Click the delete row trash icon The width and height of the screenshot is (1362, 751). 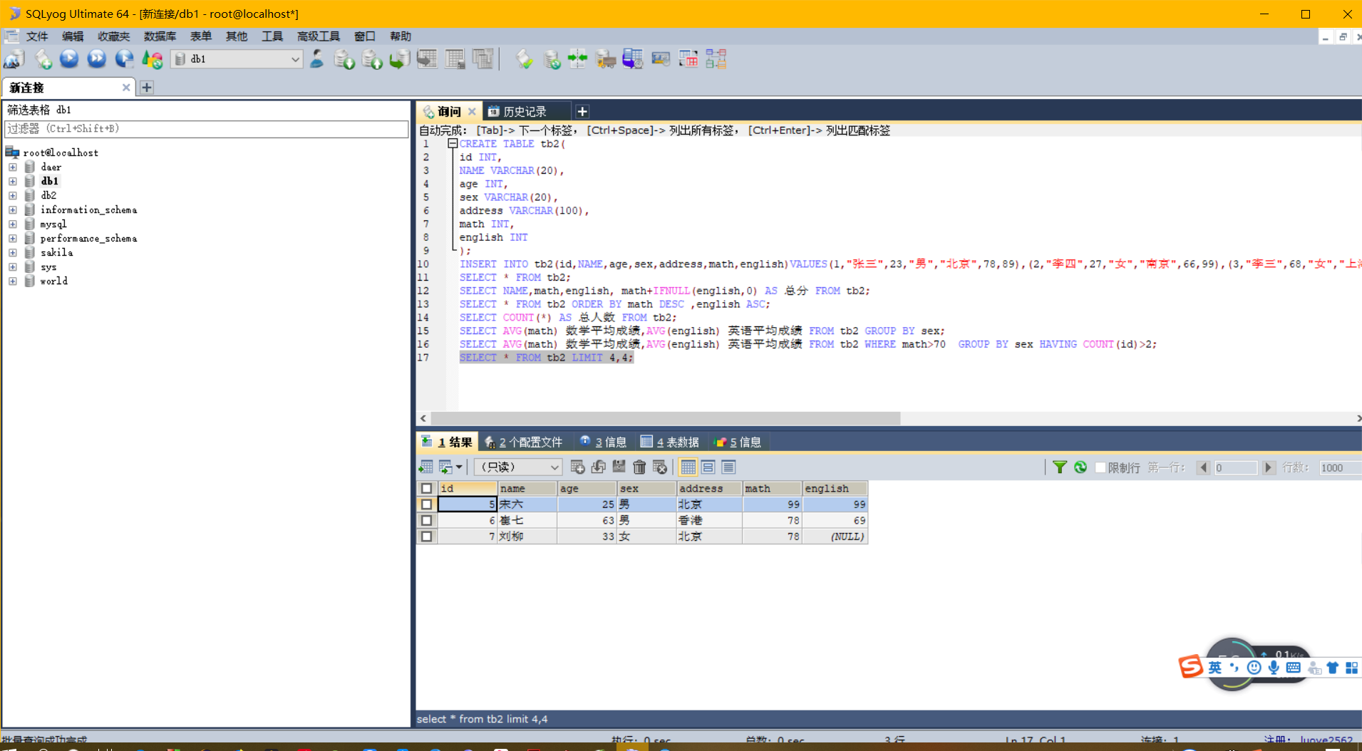(639, 467)
